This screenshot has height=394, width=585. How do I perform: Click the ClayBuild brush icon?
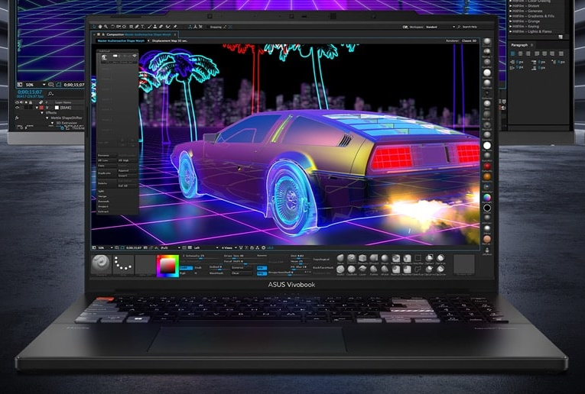pyautogui.click(x=352, y=270)
